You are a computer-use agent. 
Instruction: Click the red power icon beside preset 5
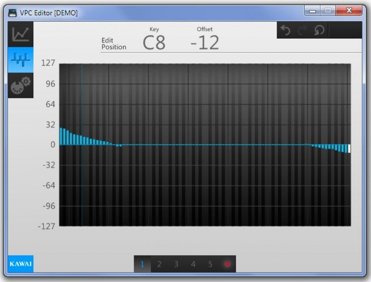(x=227, y=264)
